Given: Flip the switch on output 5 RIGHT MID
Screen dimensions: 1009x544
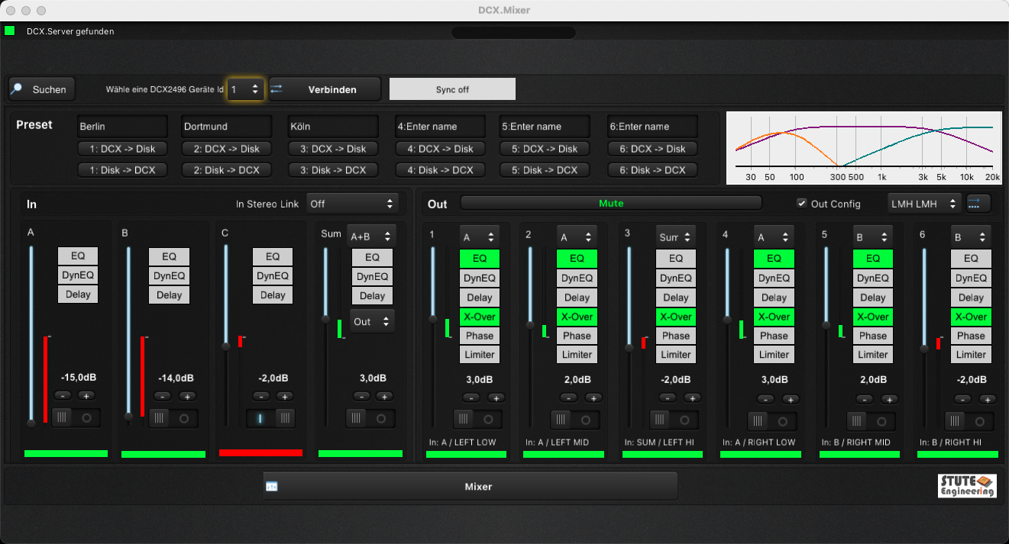Looking at the screenshot, I should pyautogui.click(x=871, y=420).
